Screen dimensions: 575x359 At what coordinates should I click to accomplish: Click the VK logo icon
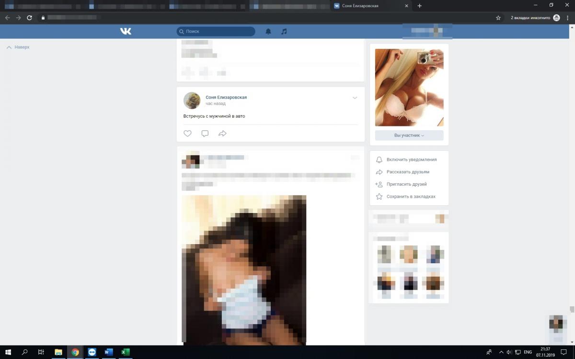tap(126, 31)
